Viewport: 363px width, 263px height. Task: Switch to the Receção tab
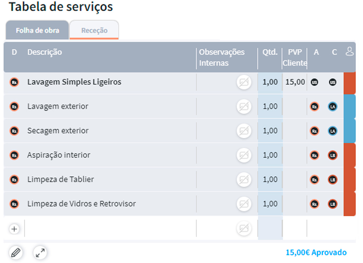[x=94, y=30]
